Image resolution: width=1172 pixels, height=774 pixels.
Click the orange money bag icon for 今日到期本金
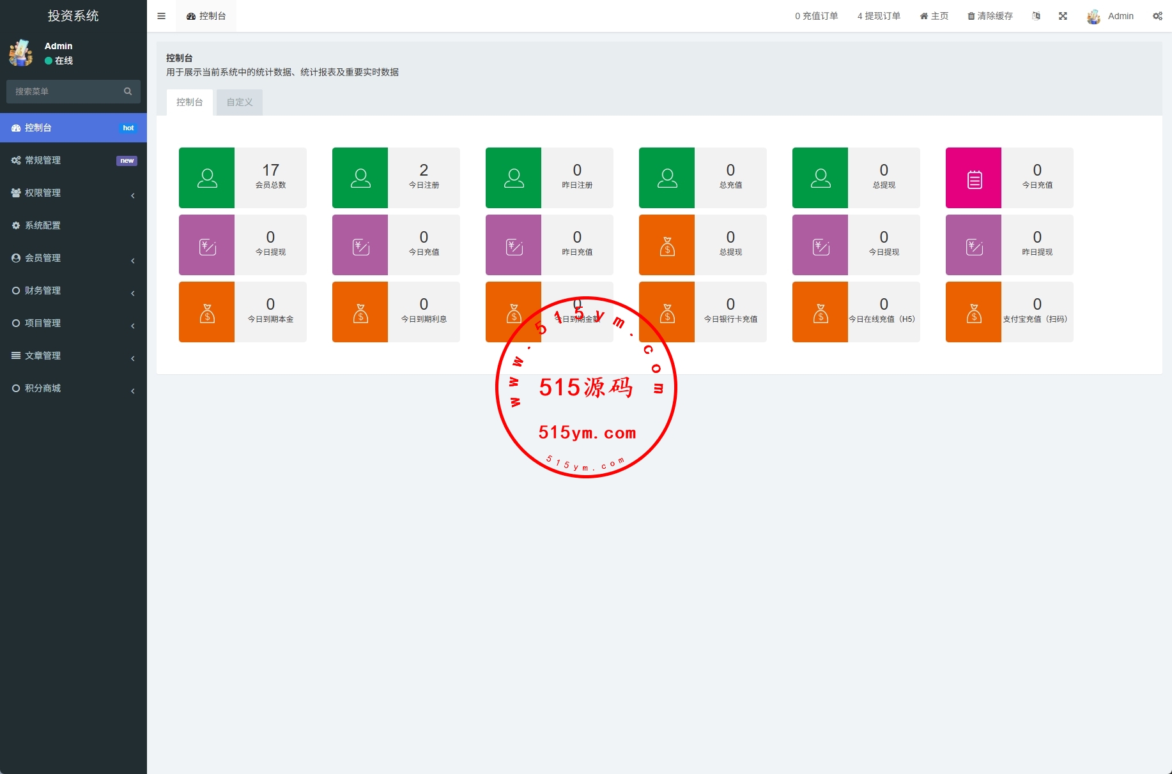pyautogui.click(x=206, y=312)
